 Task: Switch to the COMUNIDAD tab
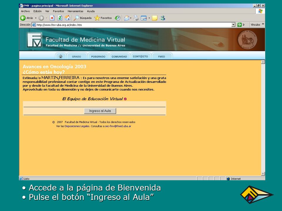point(119,56)
